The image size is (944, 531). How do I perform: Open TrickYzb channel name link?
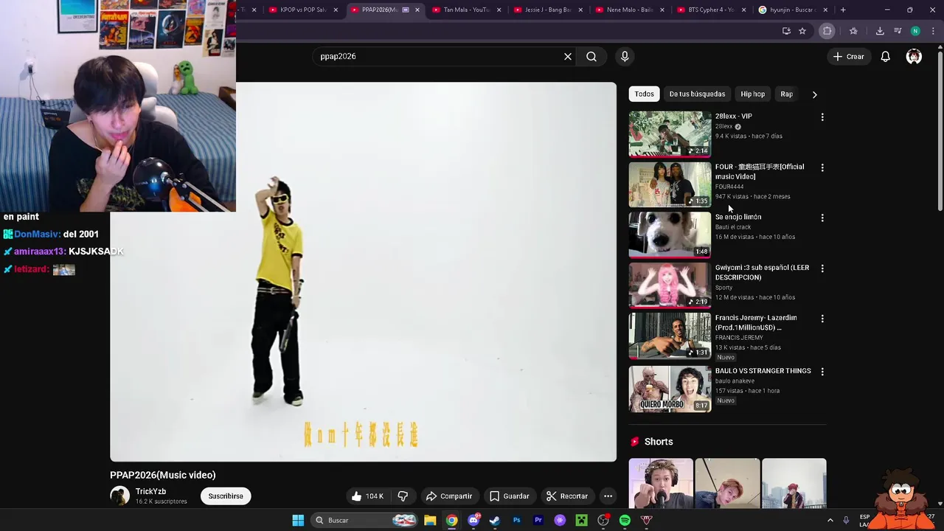150,492
